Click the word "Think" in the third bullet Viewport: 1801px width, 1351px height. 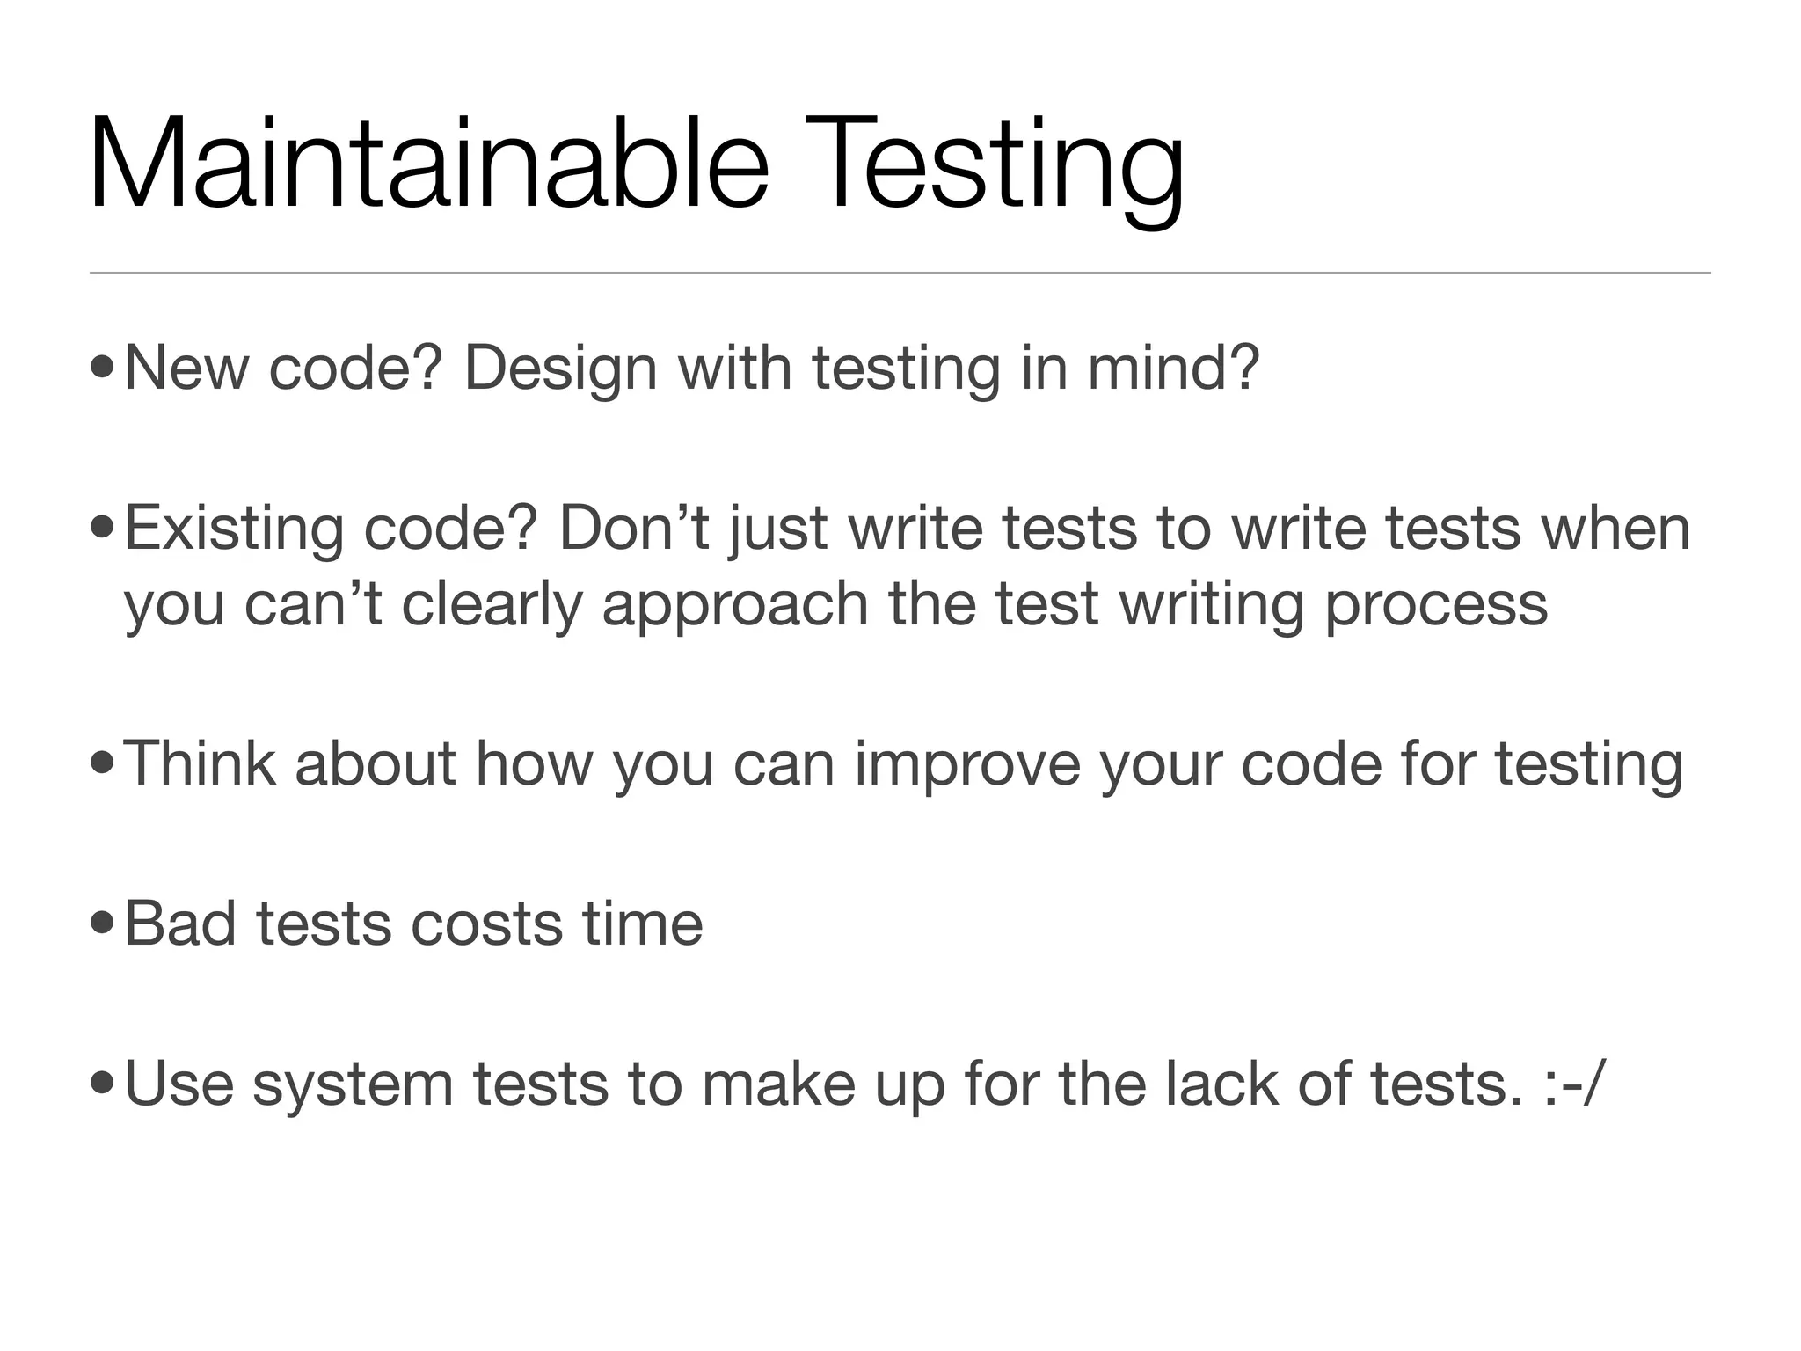pyautogui.click(x=201, y=763)
